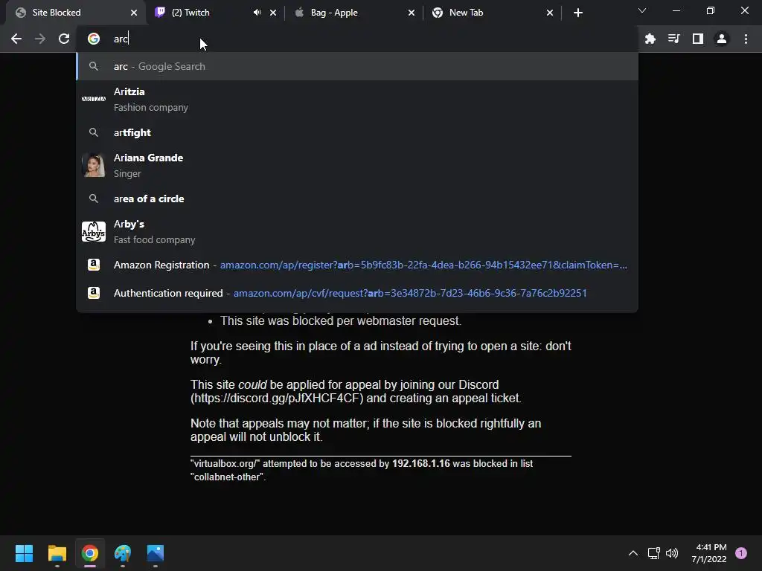Click the Aritzia logo thumbnail

[x=94, y=99]
